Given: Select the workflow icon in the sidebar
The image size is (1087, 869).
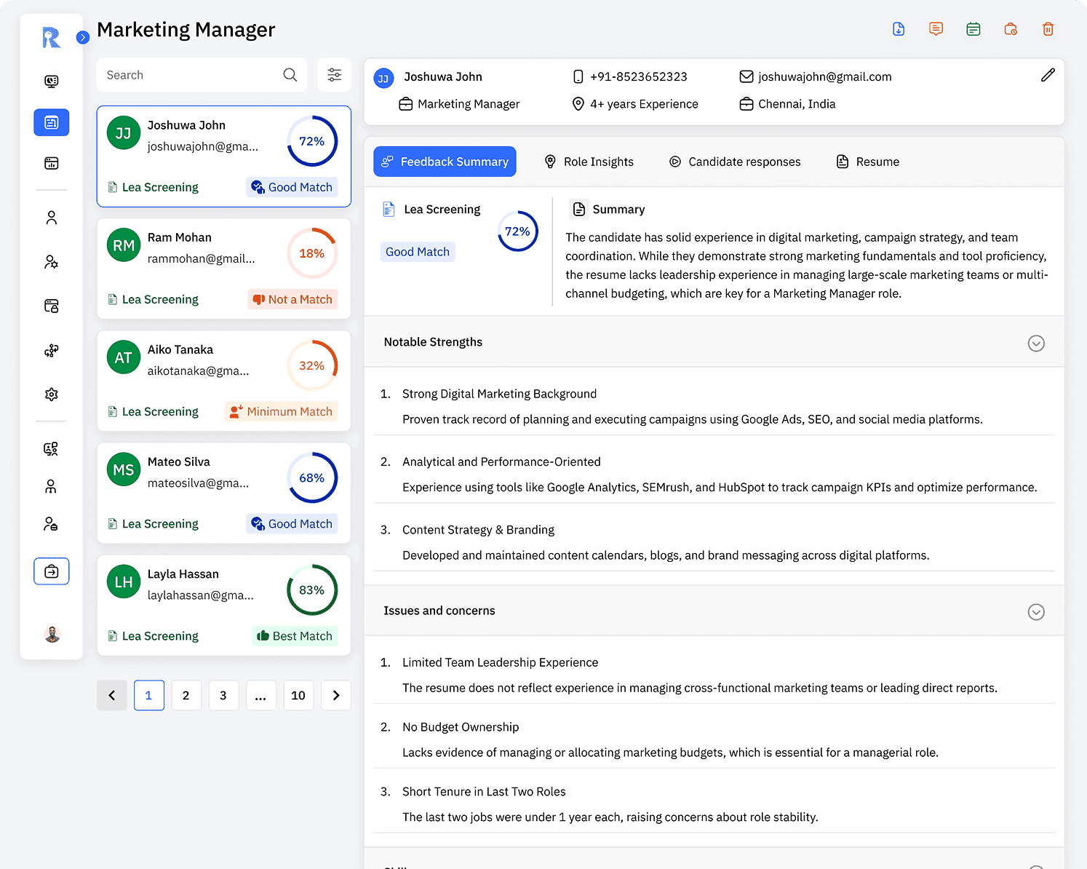Looking at the screenshot, I should pos(51,350).
